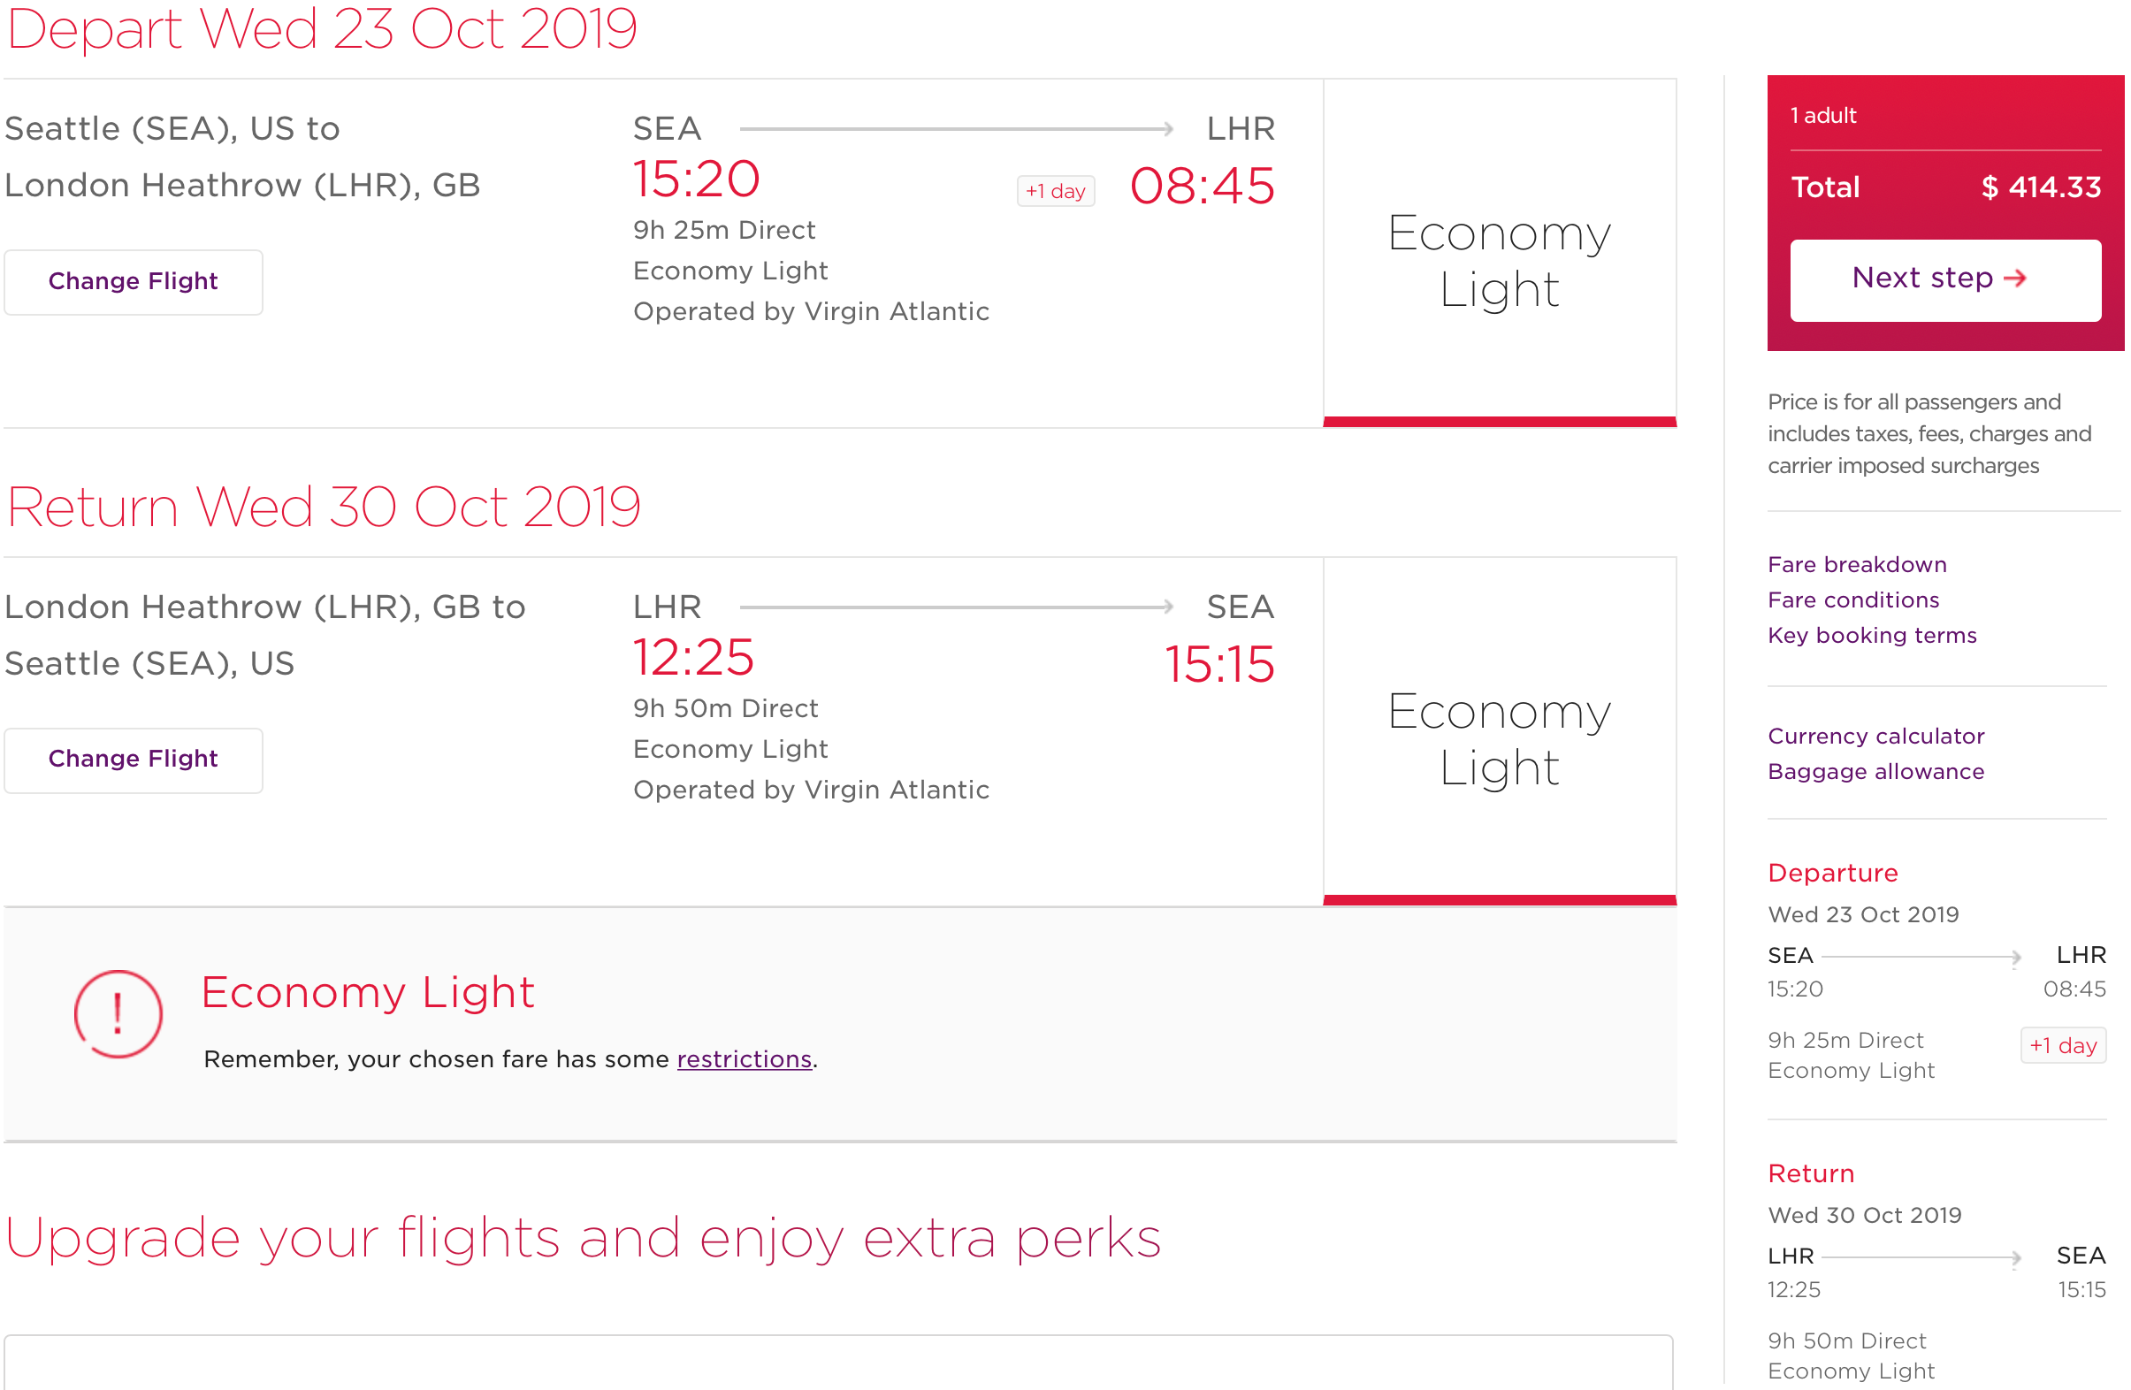This screenshot has width=2131, height=1390.
Task: Click the Economy Light warning exclamation icon
Action: pyautogui.click(x=118, y=1015)
